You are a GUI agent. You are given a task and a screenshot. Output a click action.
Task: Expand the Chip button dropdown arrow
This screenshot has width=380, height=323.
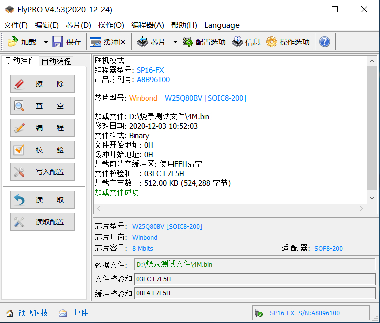pyautogui.click(x=175, y=42)
